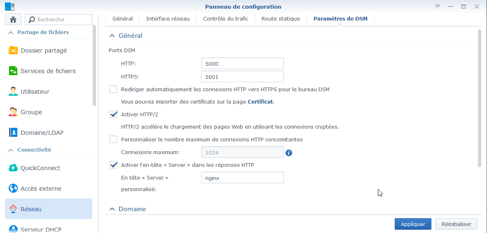Click info icon beside Connexions maximum
Screen dimensions: 487x233
289,153
